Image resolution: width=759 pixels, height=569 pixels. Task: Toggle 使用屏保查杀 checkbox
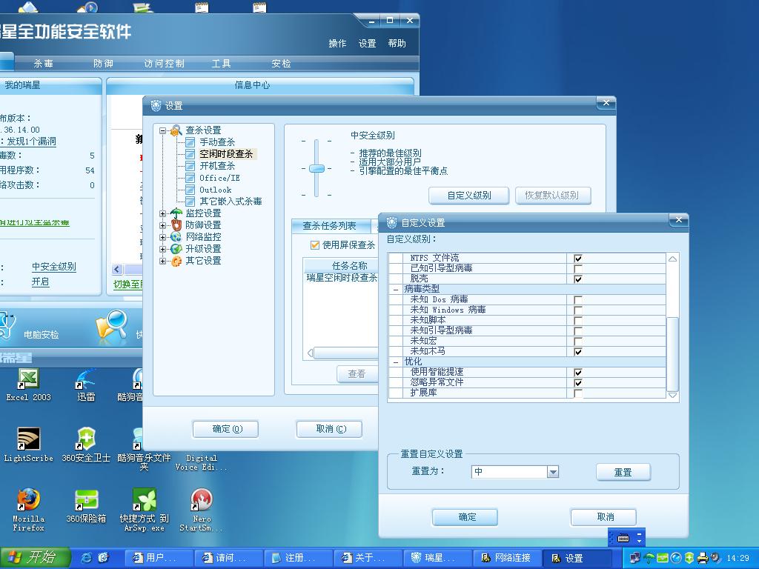[x=315, y=245]
